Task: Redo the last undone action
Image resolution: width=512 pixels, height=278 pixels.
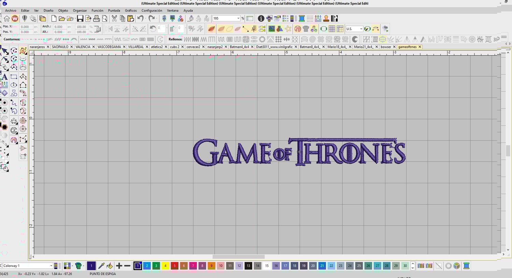Action: click(x=152, y=18)
